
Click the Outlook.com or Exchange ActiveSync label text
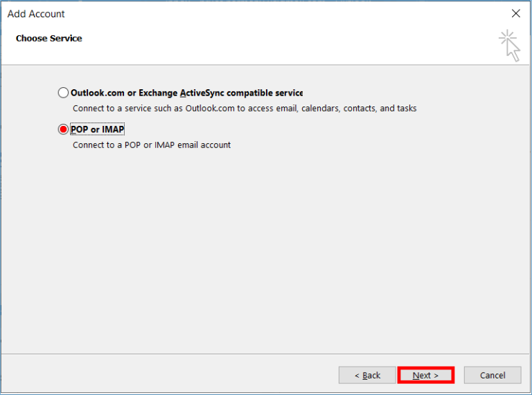pyautogui.click(x=186, y=93)
